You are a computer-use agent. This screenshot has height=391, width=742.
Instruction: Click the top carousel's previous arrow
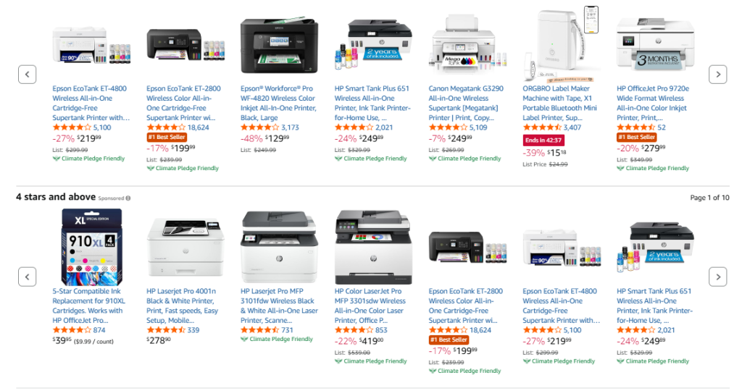point(27,75)
